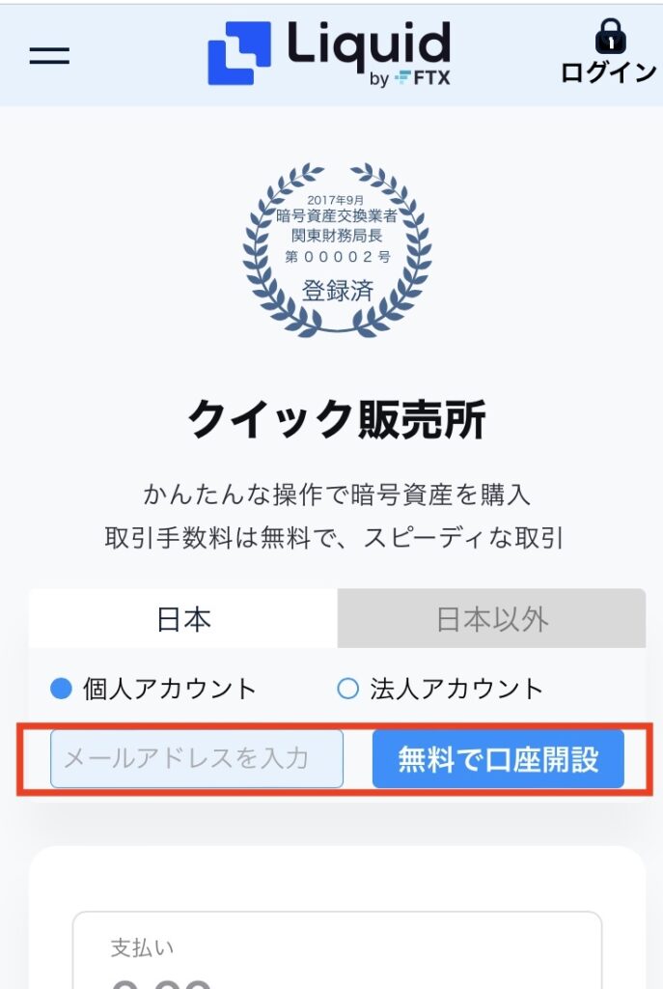Click the blue Liquid logo mark
This screenshot has height=989, width=663.
click(239, 54)
